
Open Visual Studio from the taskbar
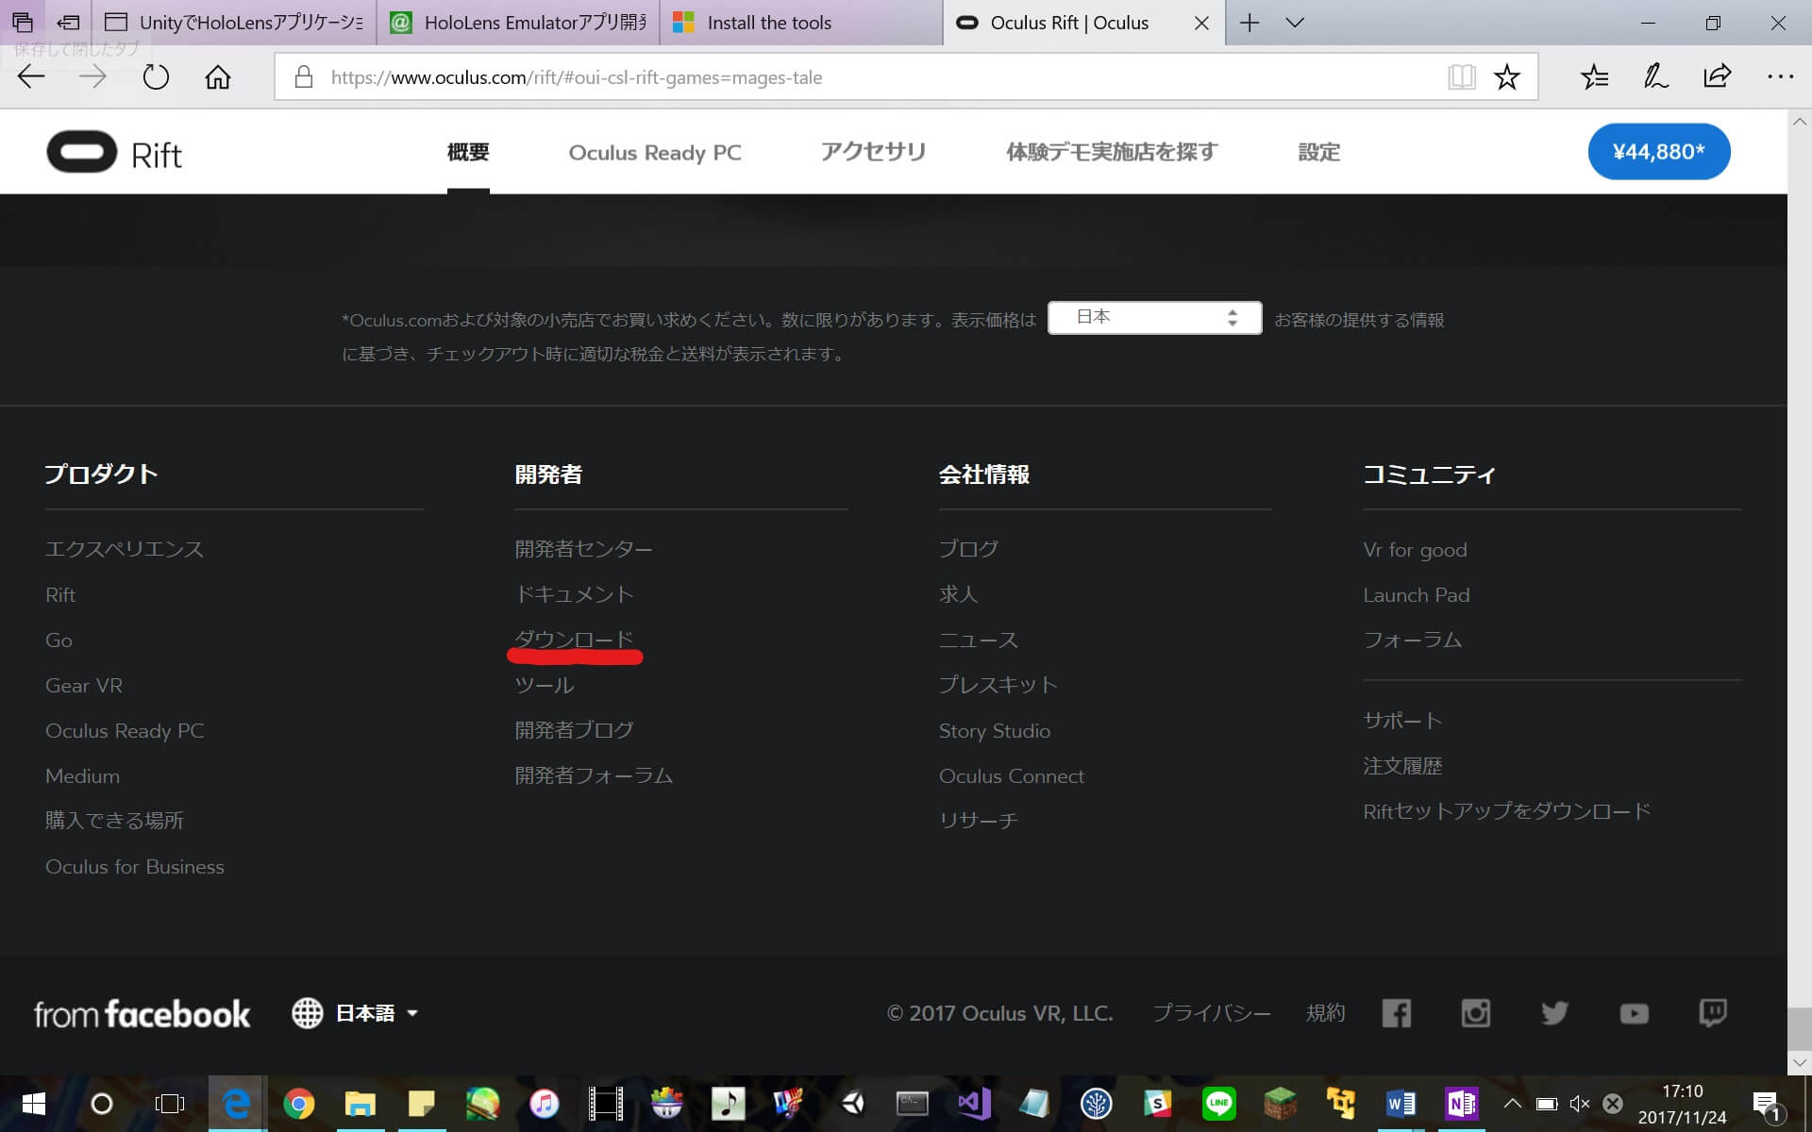coord(974,1104)
